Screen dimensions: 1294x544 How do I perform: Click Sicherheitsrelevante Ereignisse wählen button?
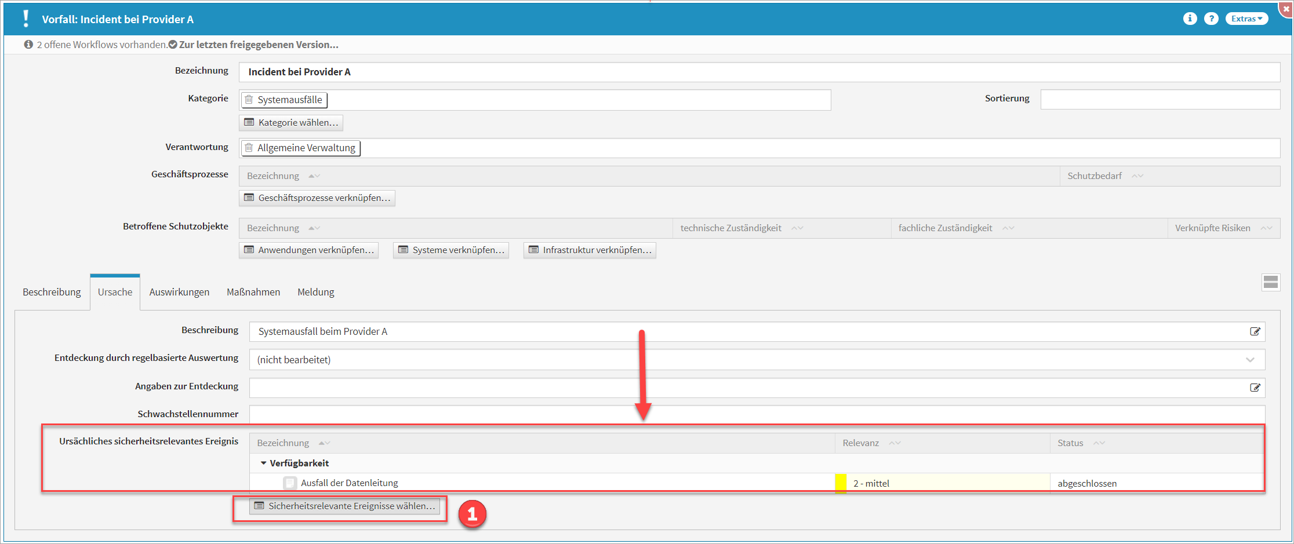[345, 506]
